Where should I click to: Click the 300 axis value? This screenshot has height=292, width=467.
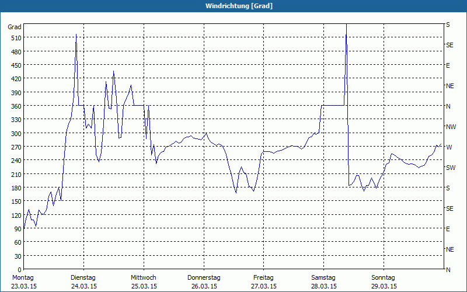click(16, 134)
